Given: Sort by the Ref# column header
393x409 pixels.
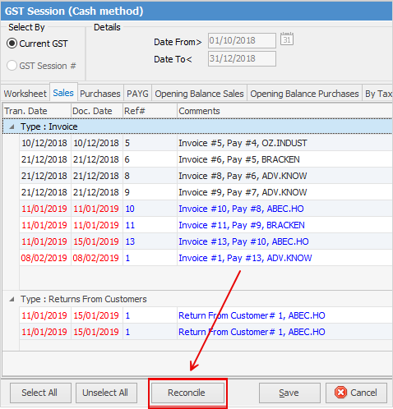Looking at the screenshot, I should click(150, 111).
